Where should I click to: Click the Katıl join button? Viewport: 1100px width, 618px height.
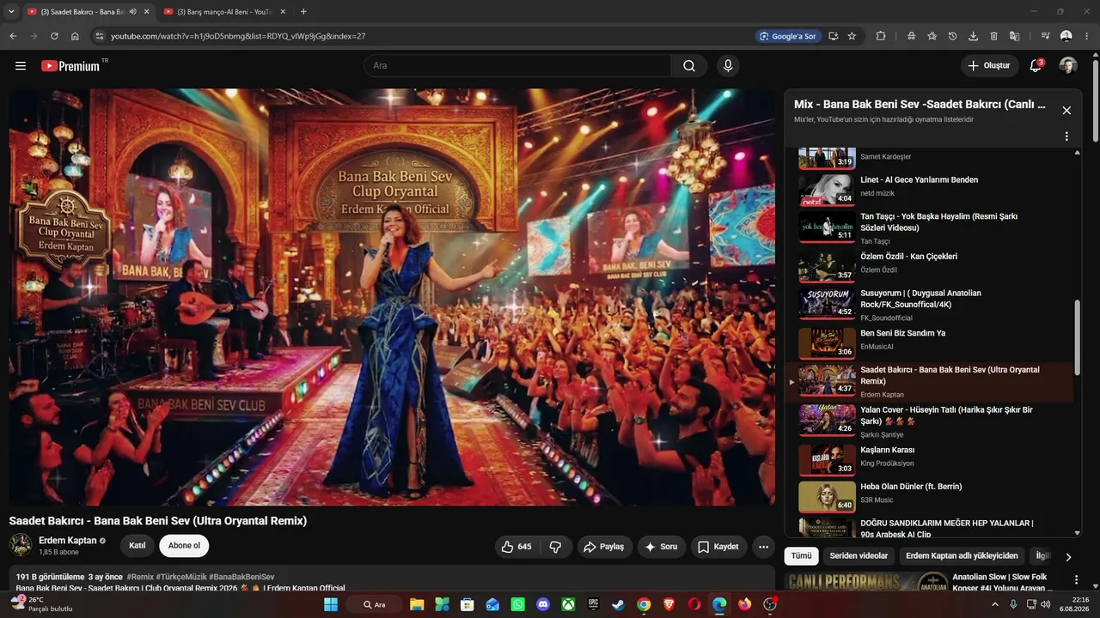[137, 546]
